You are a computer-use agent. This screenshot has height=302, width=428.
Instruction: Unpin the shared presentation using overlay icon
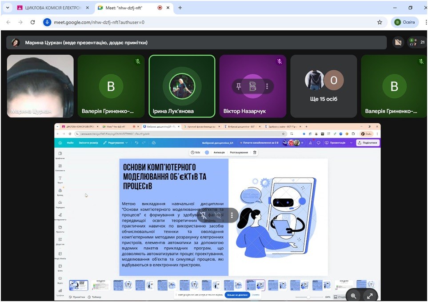click(x=204, y=215)
